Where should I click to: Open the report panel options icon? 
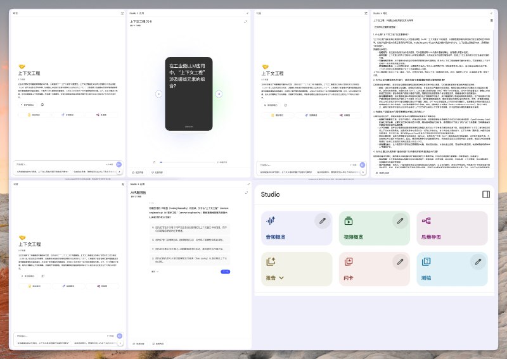point(492,20)
